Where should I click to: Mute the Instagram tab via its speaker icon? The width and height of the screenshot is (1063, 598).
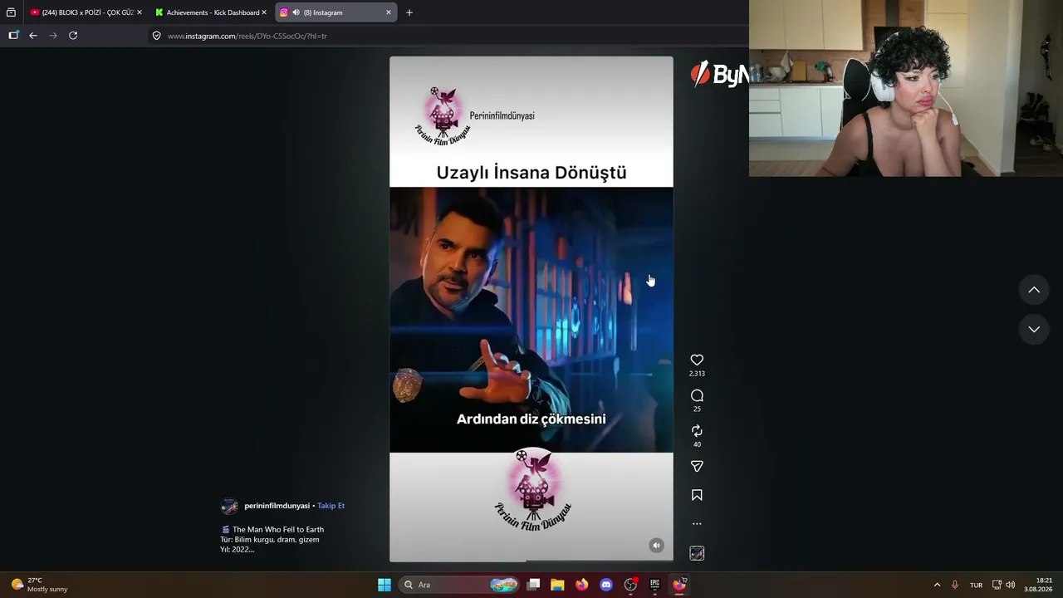pos(296,12)
